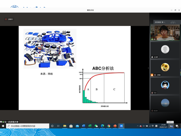The height and width of the screenshot is (136, 181).
Task: Click the red recording status indicator
Action: point(6,19)
